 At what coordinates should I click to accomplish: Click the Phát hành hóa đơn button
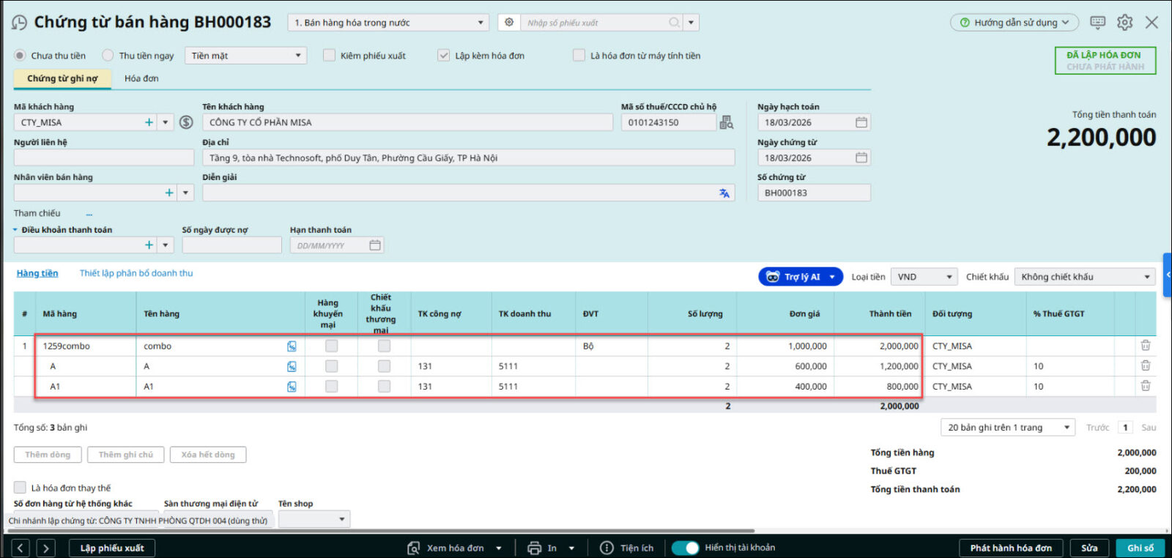click(x=1011, y=548)
